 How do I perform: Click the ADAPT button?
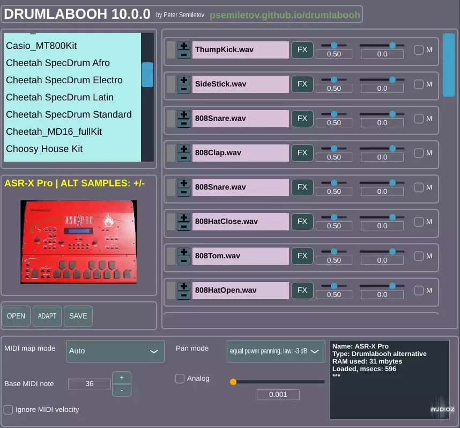(47, 316)
